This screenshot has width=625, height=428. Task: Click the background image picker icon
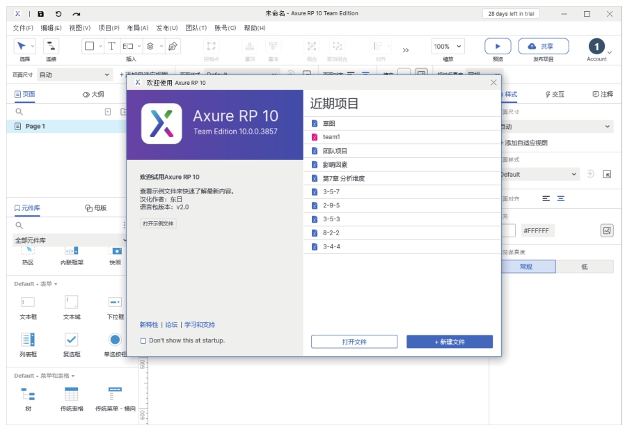pyautogui.click(x=606, y=230)
